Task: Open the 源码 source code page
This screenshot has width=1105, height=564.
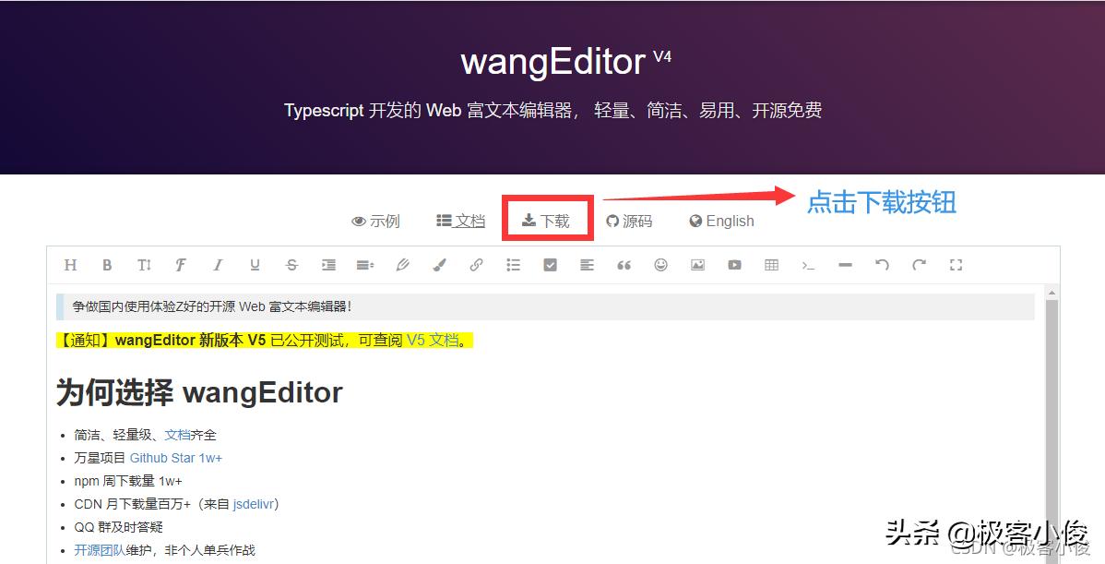Action: [629, 222]
